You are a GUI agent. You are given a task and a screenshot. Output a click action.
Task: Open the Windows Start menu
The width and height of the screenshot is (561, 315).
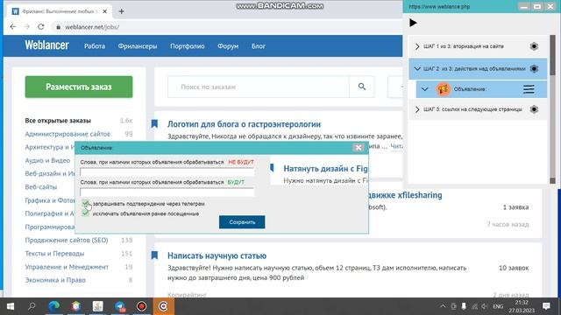[11, 306]
